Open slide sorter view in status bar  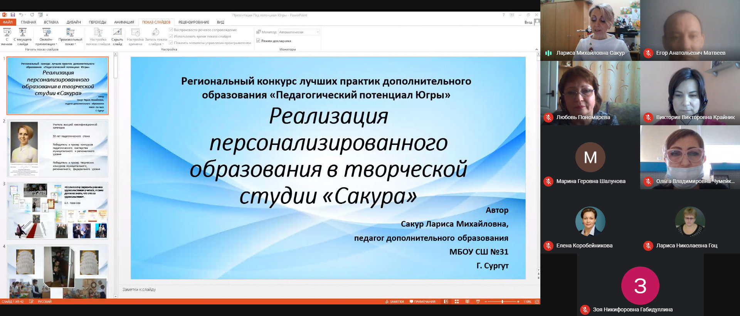click(457, 302)
